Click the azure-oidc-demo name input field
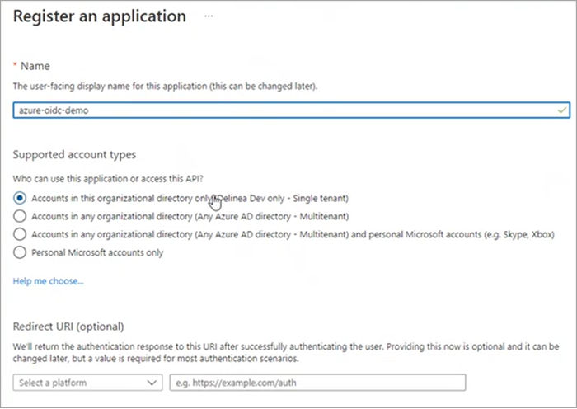The image size is (577, 409). (x=280, y=109)
